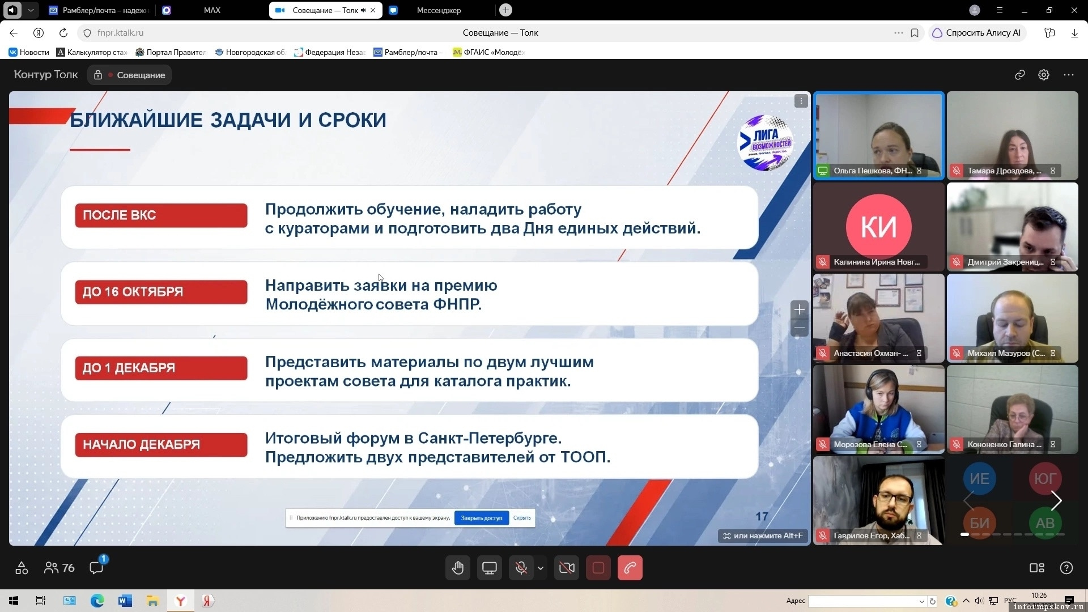Click the address bar fnpr.ktalk.ru
This screenshot has height=612, width=1088.
pos(120,33)
